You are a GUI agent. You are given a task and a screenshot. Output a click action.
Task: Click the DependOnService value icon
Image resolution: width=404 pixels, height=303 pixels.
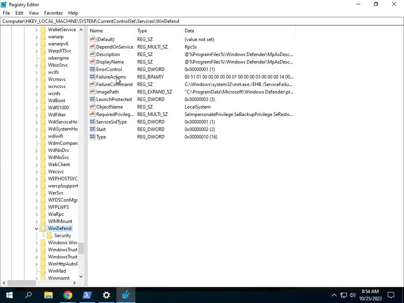click(x=92, y=47)
